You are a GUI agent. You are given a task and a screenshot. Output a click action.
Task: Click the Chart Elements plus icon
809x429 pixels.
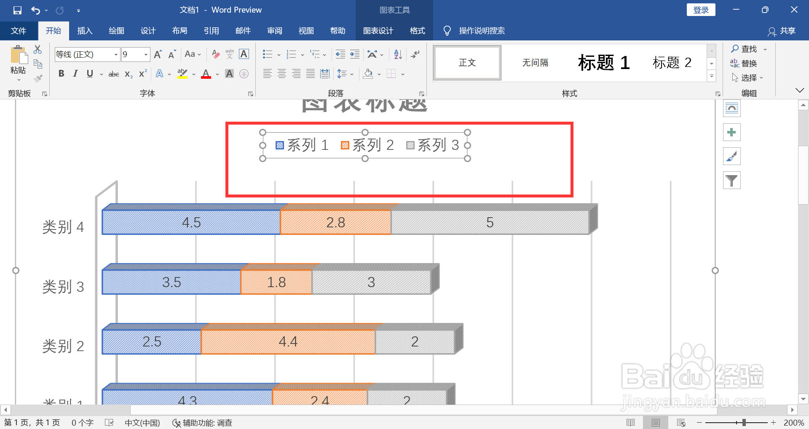pyautogui.click(x=732, y=133)
